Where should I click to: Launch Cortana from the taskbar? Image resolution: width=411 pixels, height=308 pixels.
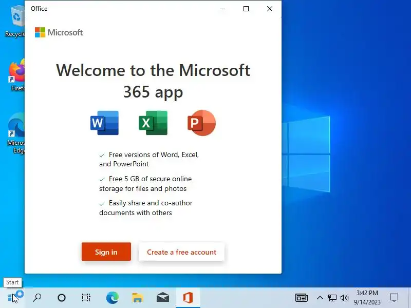[62, 298]
